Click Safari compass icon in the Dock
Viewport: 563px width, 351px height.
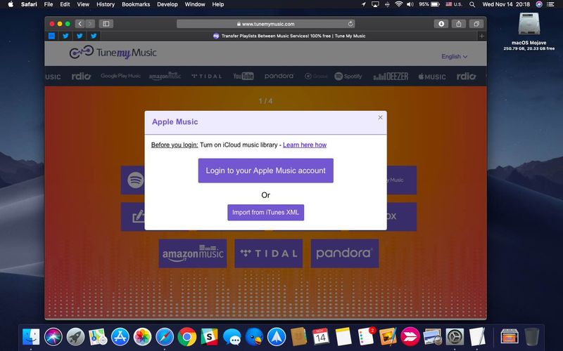coord(165,337)
